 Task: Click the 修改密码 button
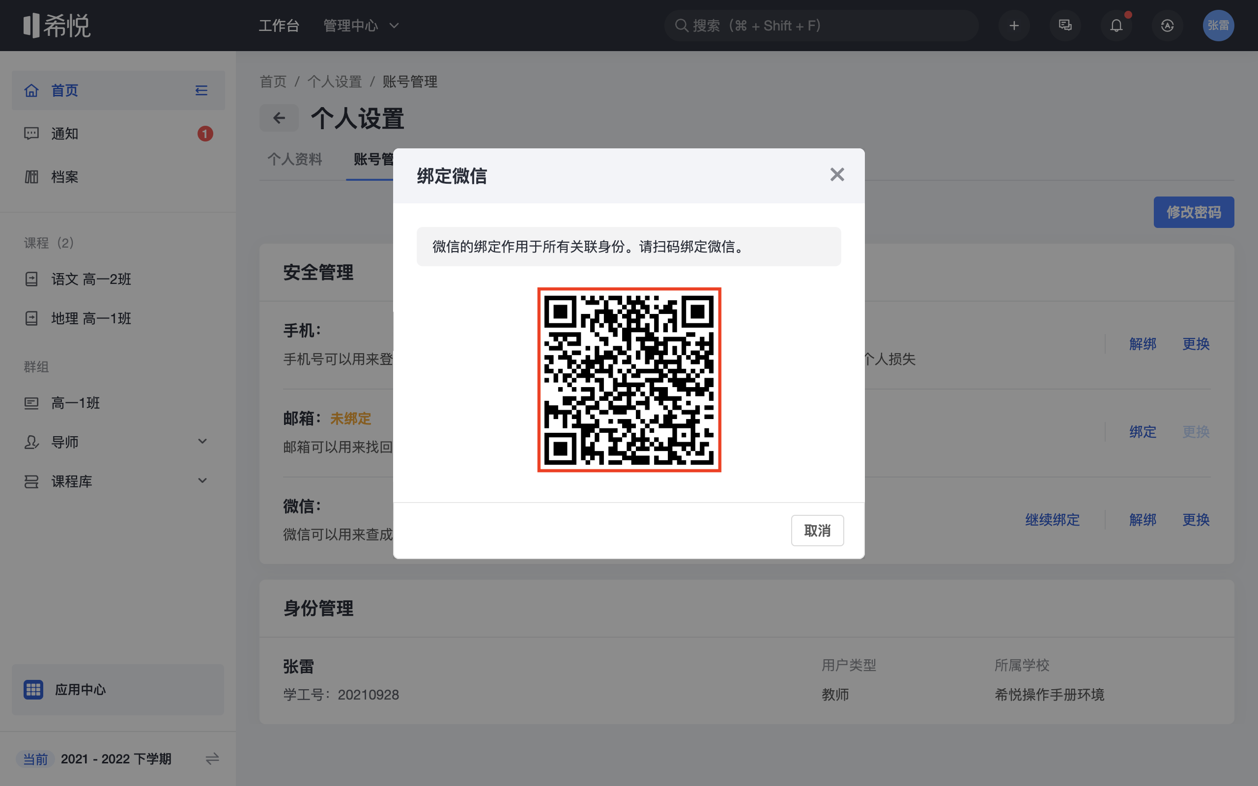1194,212
